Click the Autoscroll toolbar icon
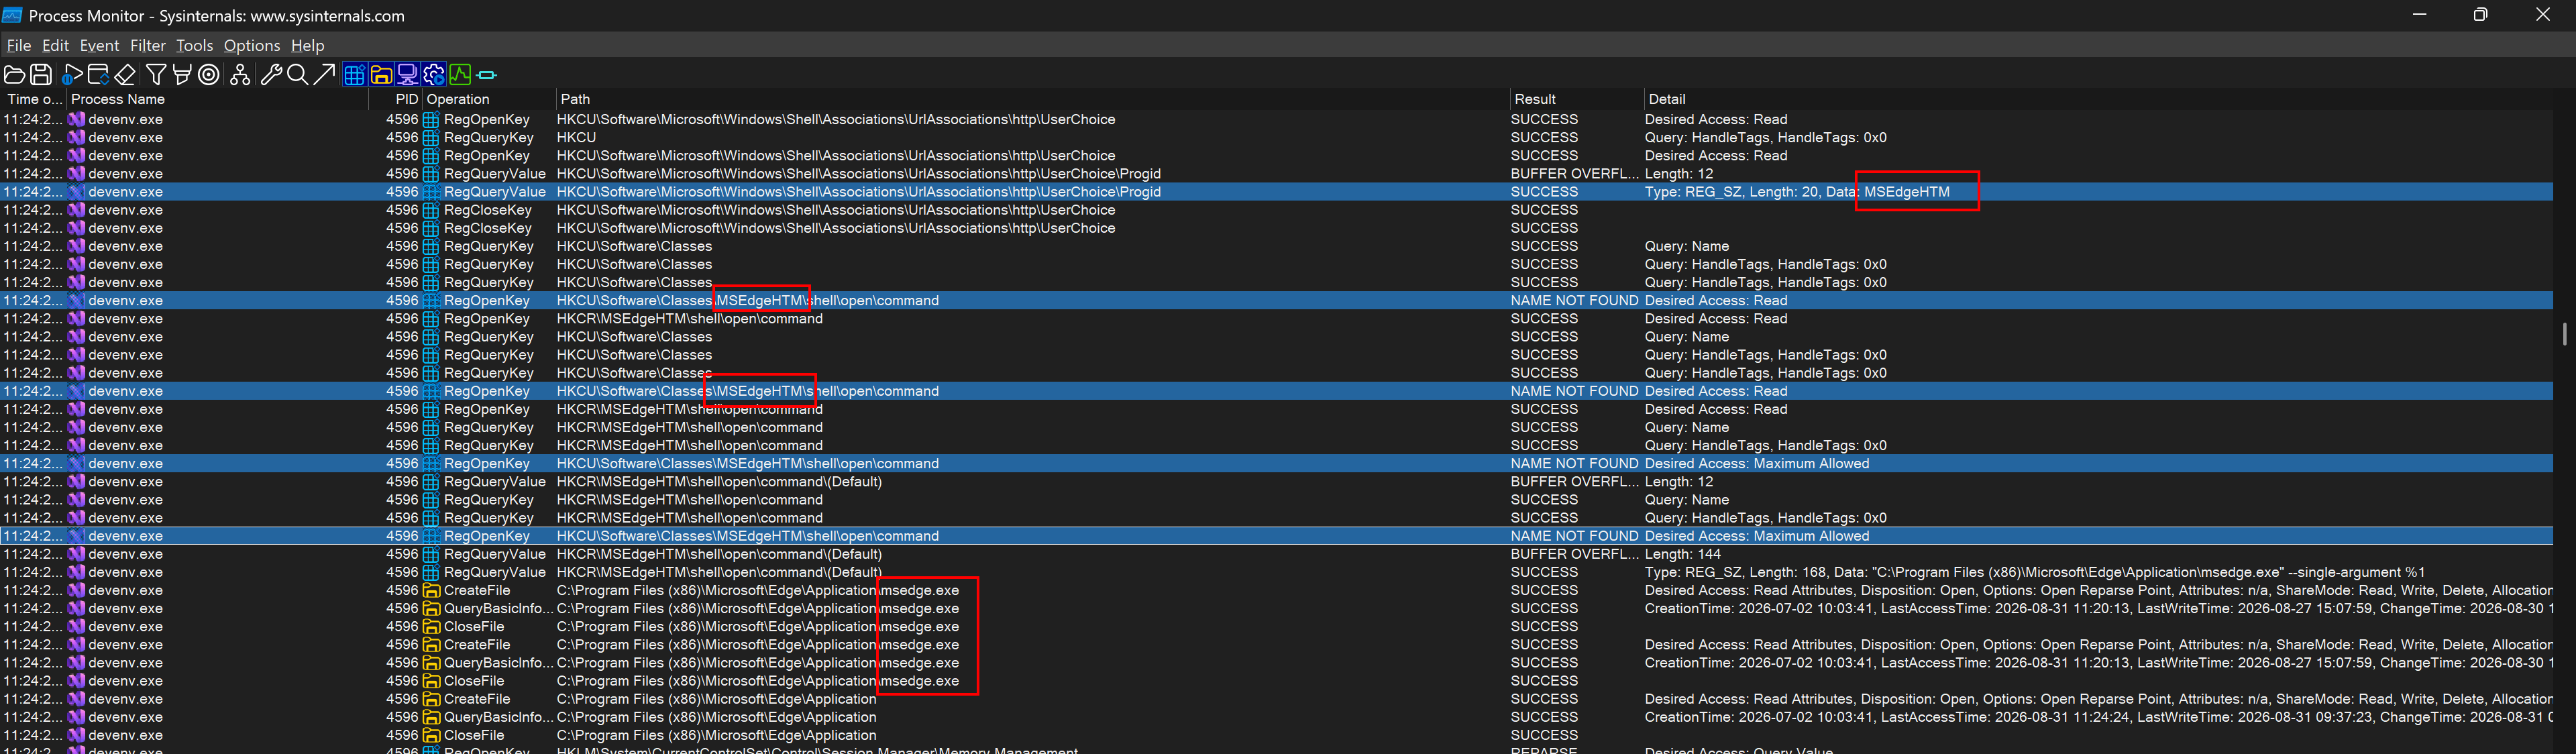The height and width of the screenshot is (754, 2576). 98,75
